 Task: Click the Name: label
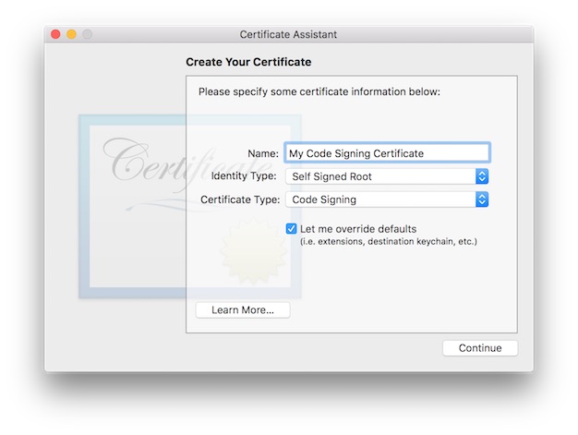(x=262, y=153)
